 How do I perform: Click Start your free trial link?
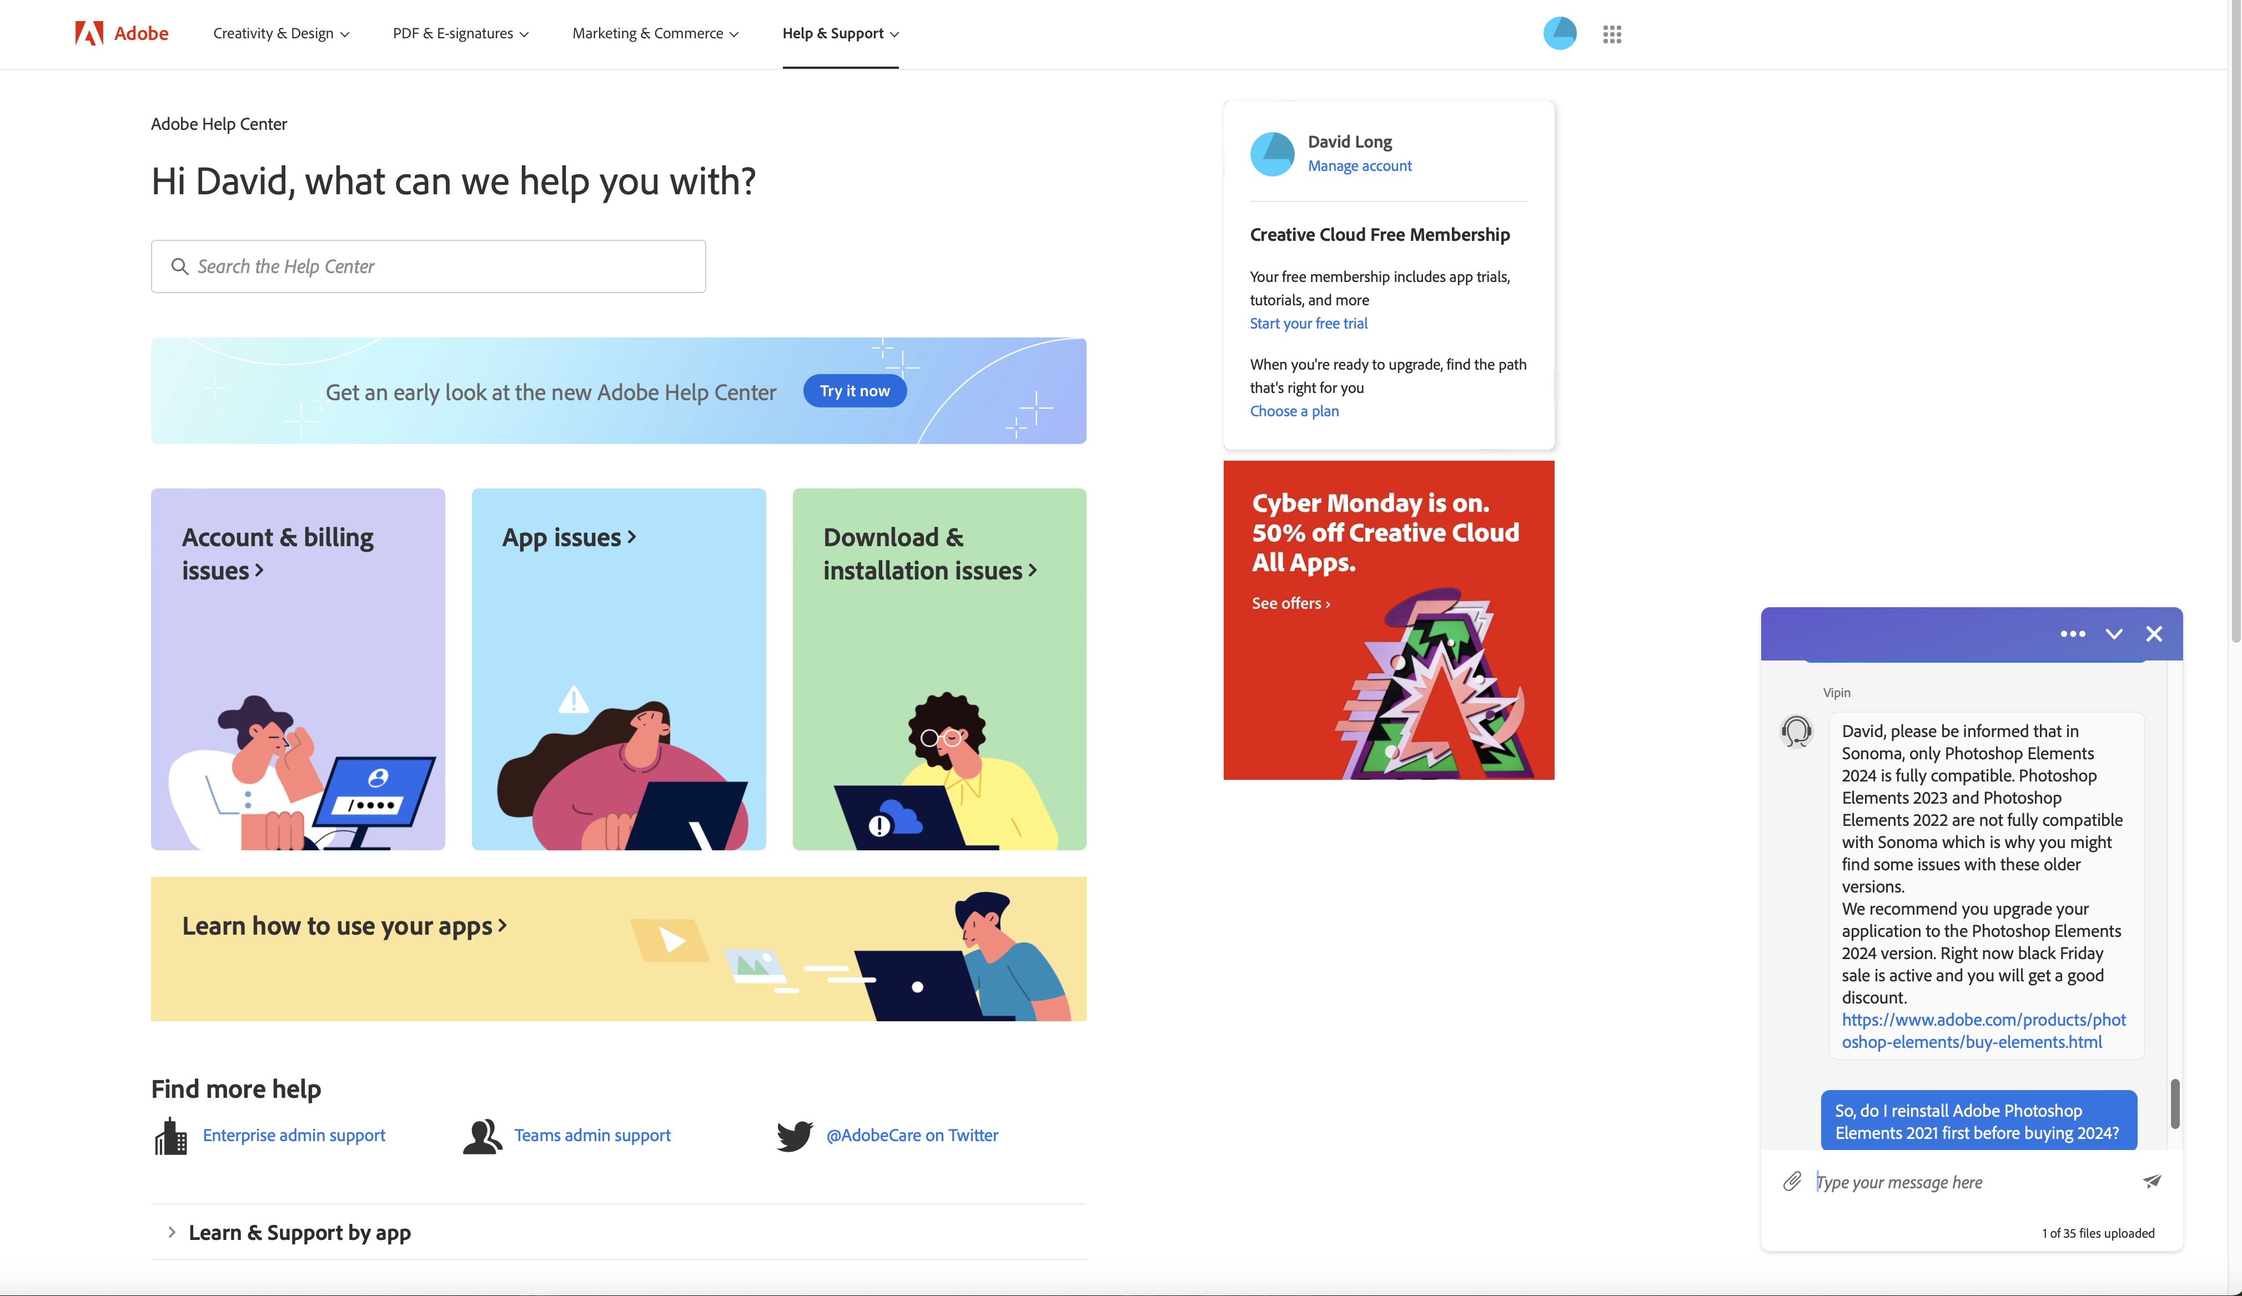1310,322
